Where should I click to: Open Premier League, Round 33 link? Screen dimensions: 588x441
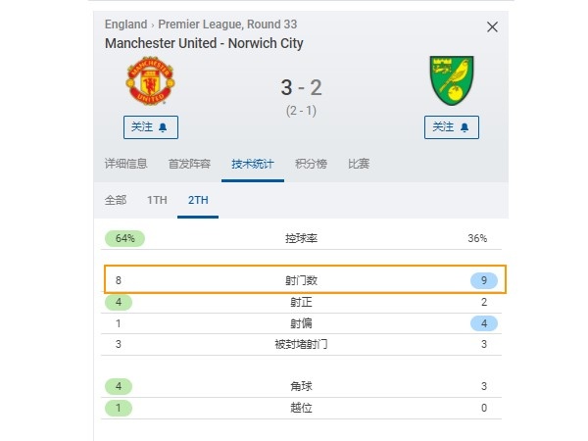click(227, 24)
